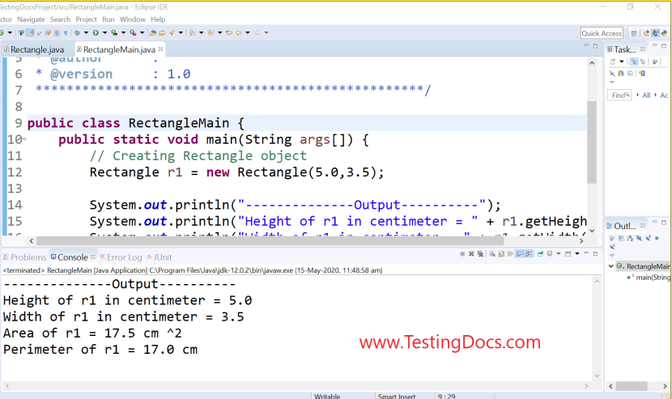
Task: Open the Project menu
Action: (x=86, y=19)
